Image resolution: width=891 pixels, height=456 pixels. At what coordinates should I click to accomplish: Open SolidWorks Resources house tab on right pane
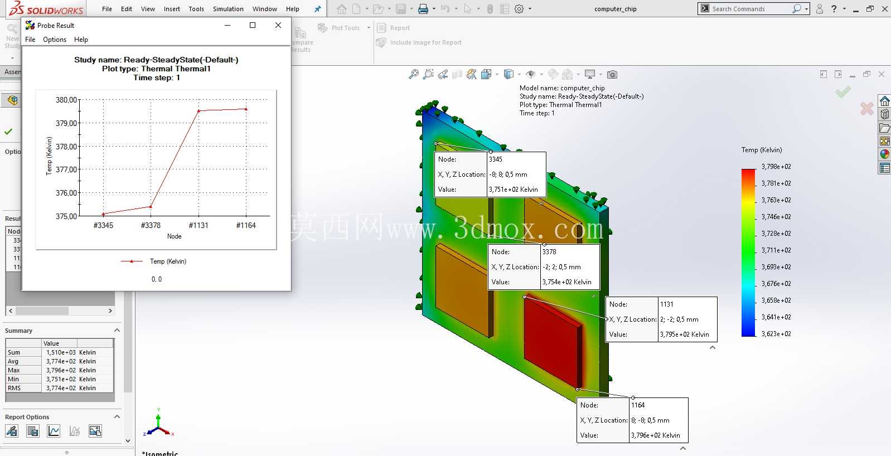tap(885, 101)
